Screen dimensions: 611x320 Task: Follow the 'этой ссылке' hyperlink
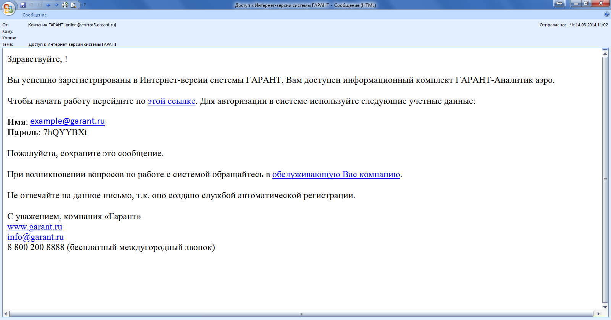click(x=171, y=101)
